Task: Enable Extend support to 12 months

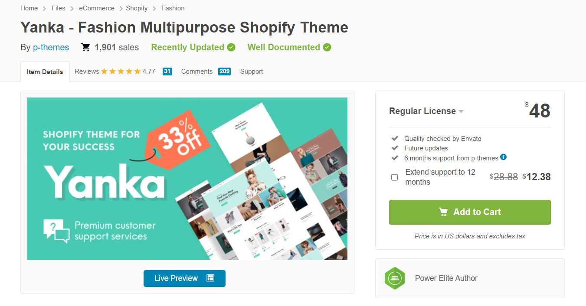Action: [x=394, y=177]
